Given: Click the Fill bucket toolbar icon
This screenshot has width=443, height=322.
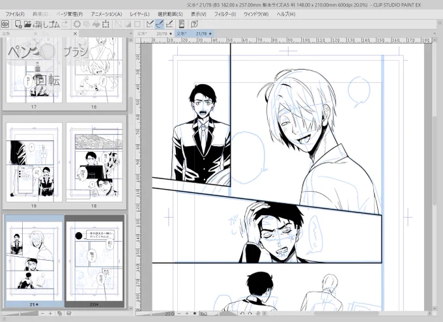Looking at the screenshot, I should click(96, 24).
